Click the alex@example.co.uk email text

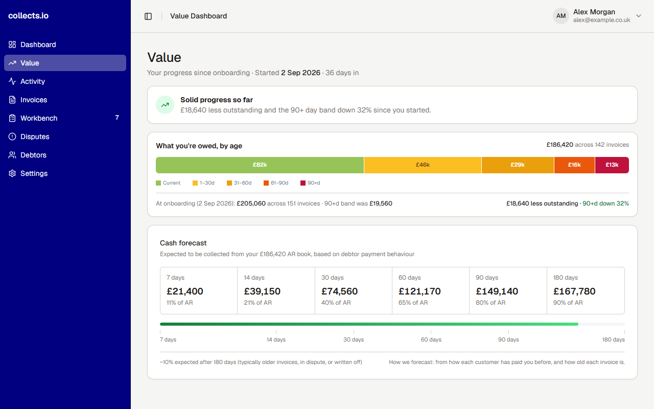pos(601,20)
